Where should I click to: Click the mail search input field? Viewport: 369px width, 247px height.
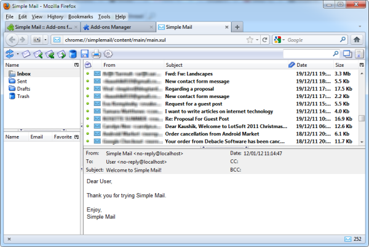pyautogui.click(x=308, y=54)
